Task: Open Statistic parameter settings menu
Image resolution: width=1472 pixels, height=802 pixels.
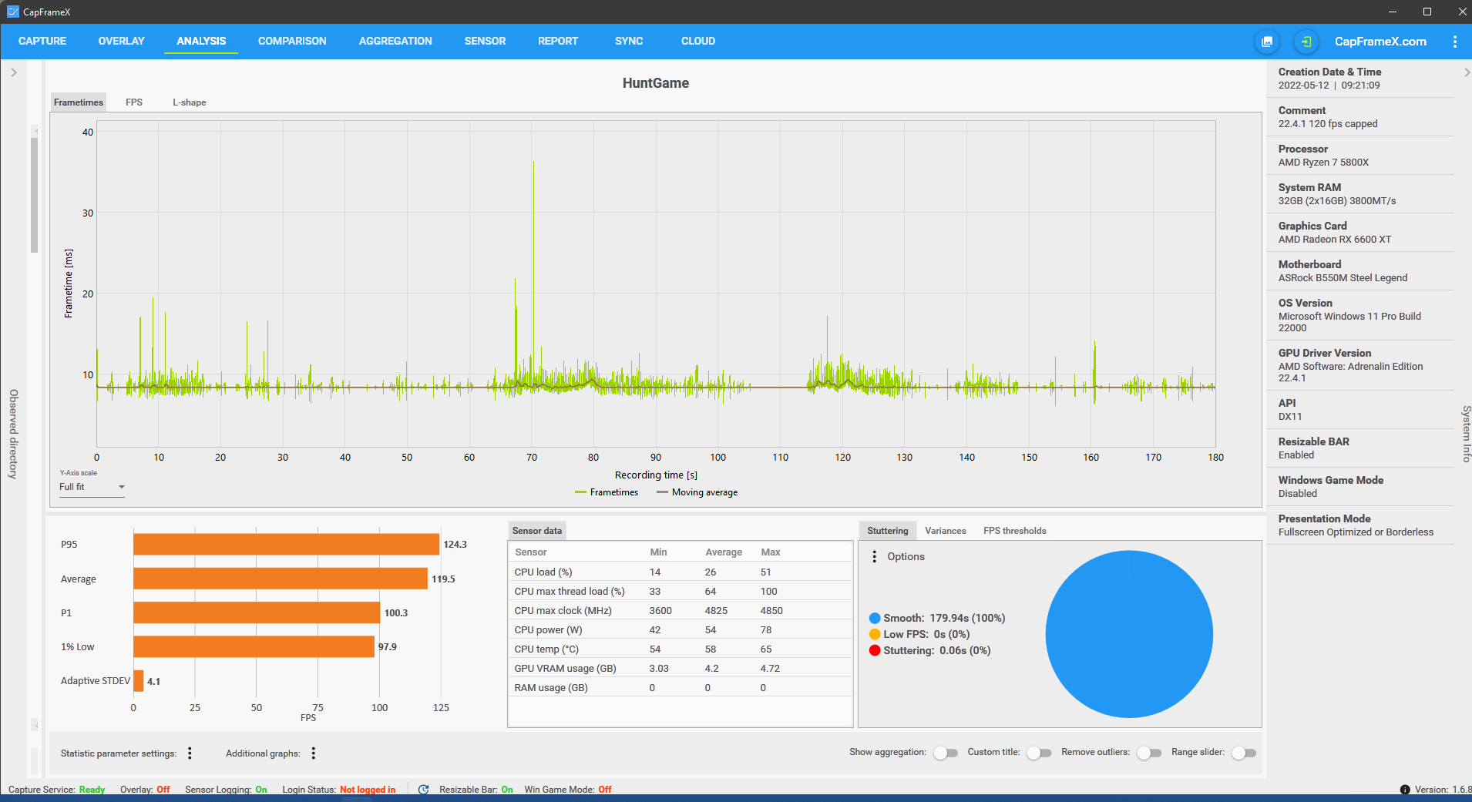Action: pyautogui.click(x=190, y=753)
